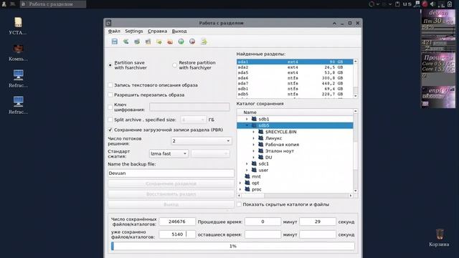This screenshot has width=459, height=258.
Task: Click the fourth gray toolbar icon
Action: pos(148,42)
